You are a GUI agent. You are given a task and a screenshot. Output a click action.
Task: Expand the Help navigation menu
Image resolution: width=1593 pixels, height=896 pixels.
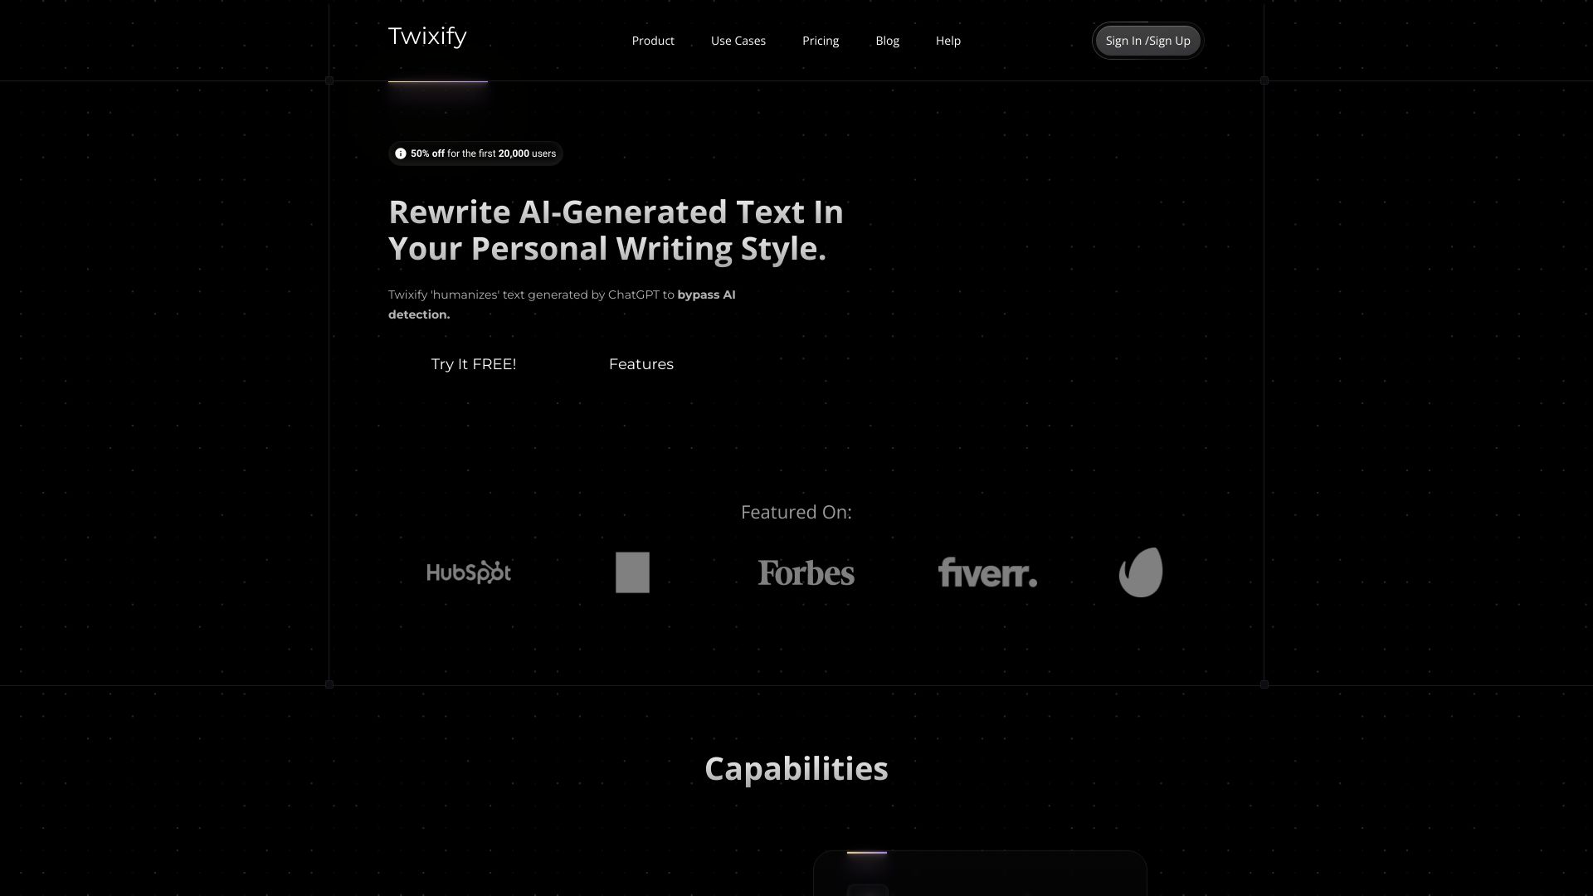948,41
